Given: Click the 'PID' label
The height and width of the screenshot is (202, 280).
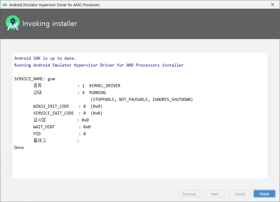Looking at the screenshot, I should 37,134.
